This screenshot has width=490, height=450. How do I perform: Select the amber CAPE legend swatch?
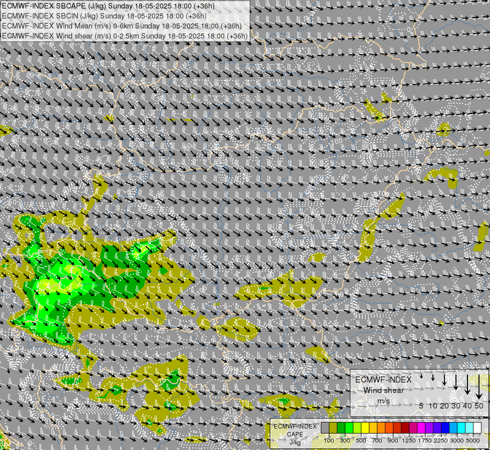pos(373,427)
